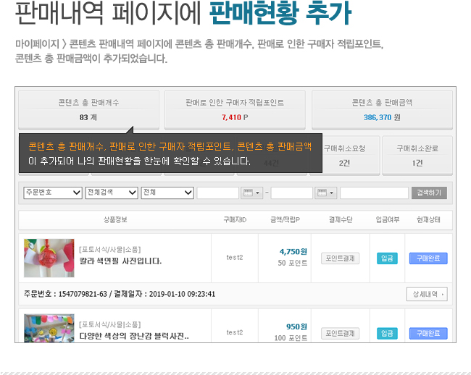Click the 4,750원 price value

293,252
